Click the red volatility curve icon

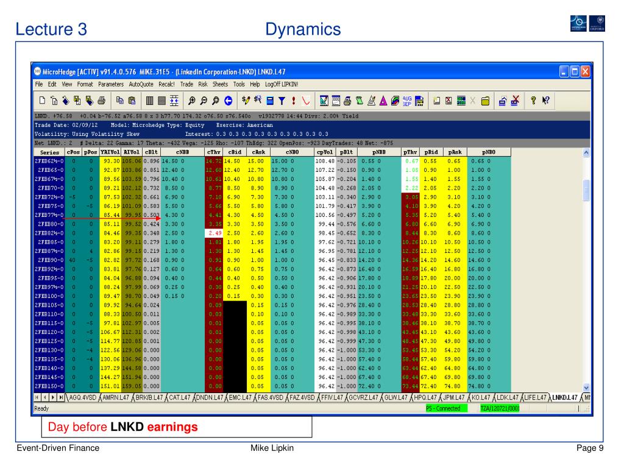pyautogui.click(x=306, y=101)
